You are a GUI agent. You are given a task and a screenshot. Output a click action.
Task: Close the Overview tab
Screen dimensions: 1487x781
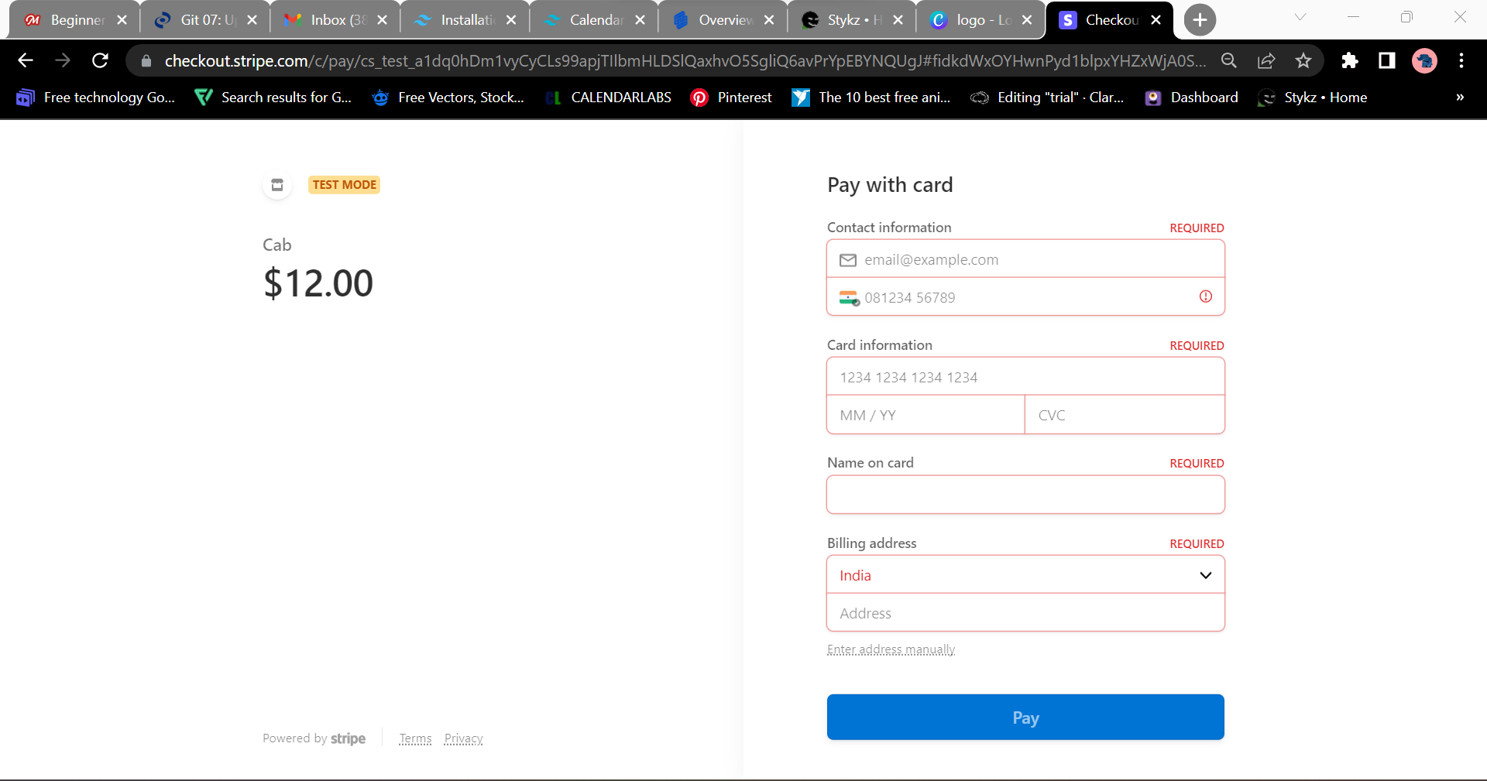769,20
